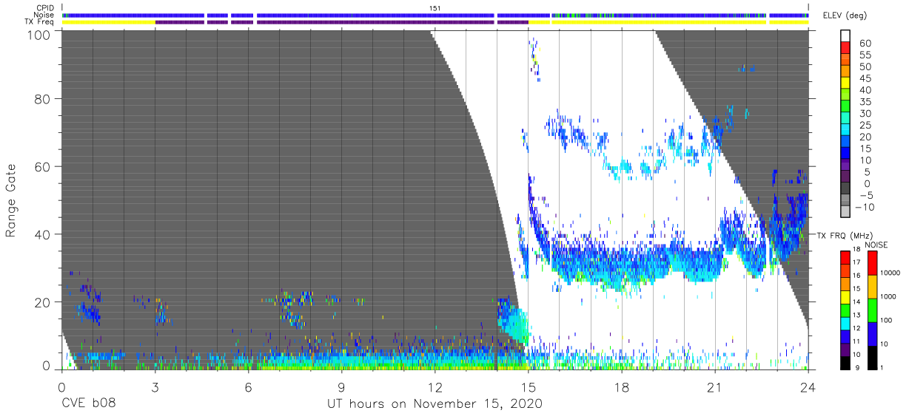Click the 3 tick on UT hours axis
The image size is (909, 419).
point(155,387)
